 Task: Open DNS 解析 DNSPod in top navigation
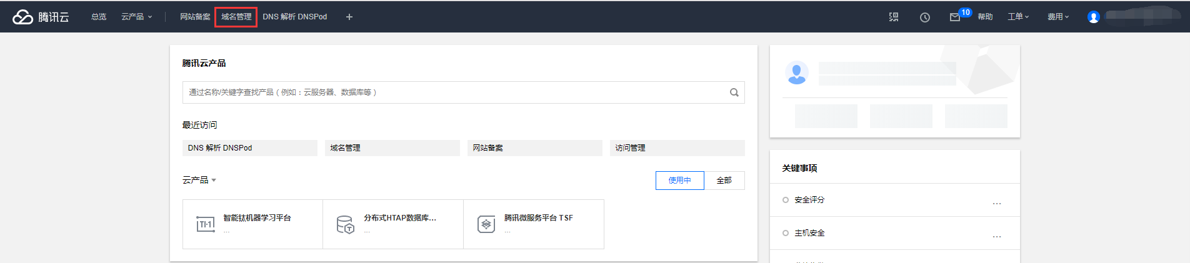coord(295,17)
